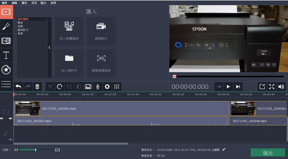This screenshot has width=288, height=159.
Task: Toggle video track visibility eye
Action: click(2, 118)
